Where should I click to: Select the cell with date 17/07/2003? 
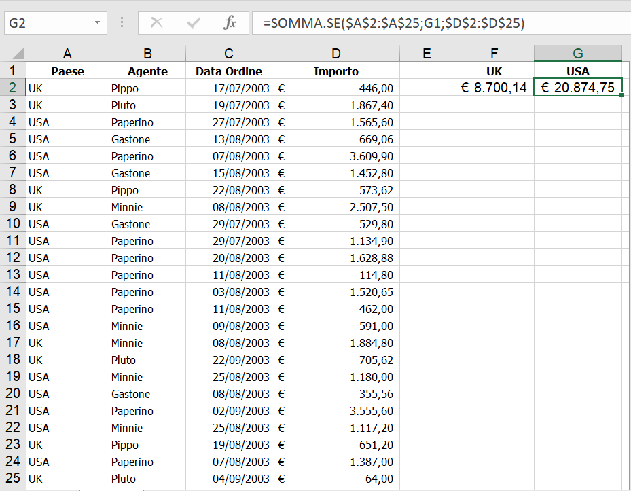point(229,88)
